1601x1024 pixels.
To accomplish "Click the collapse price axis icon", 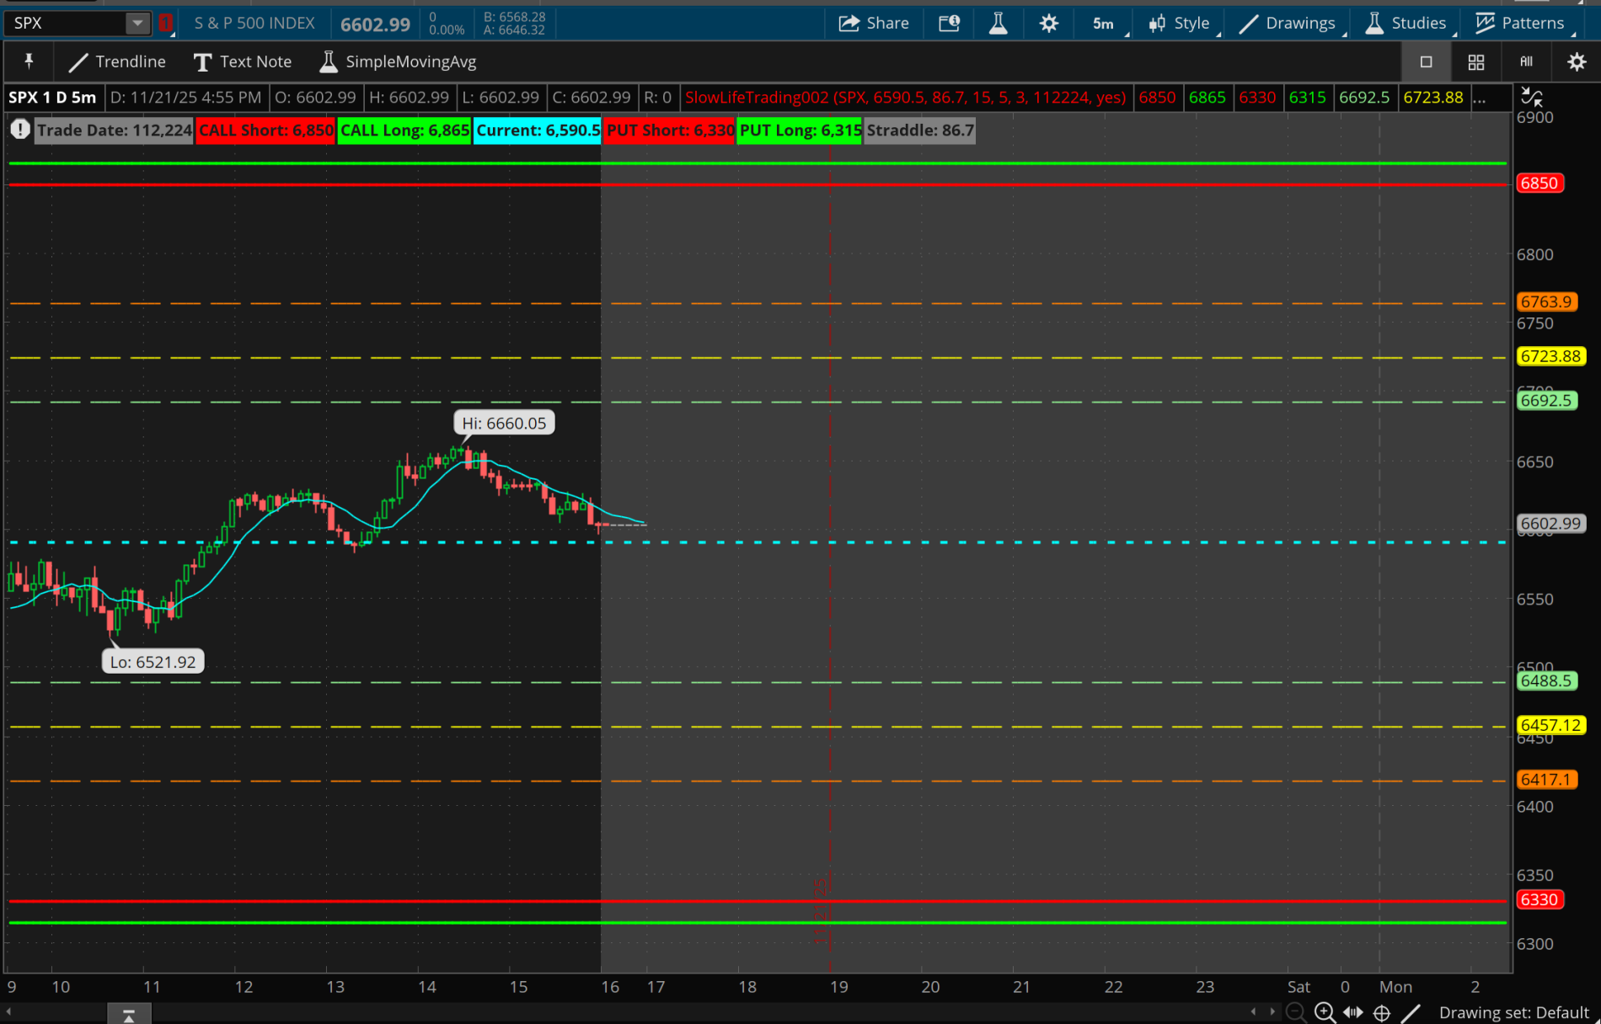I will (1531, 97).
